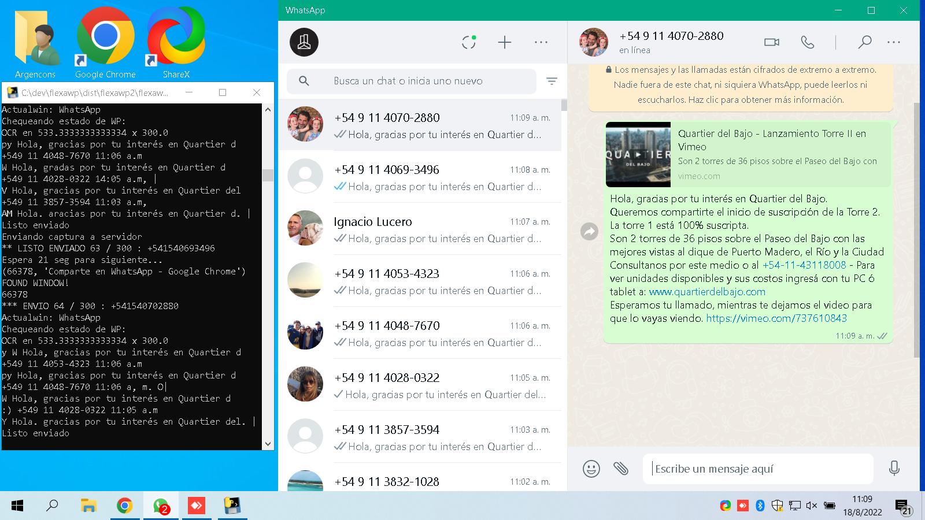Open the notification center with 21 badge
This screenshot has height=520, width=925.
tap(902, 506)
